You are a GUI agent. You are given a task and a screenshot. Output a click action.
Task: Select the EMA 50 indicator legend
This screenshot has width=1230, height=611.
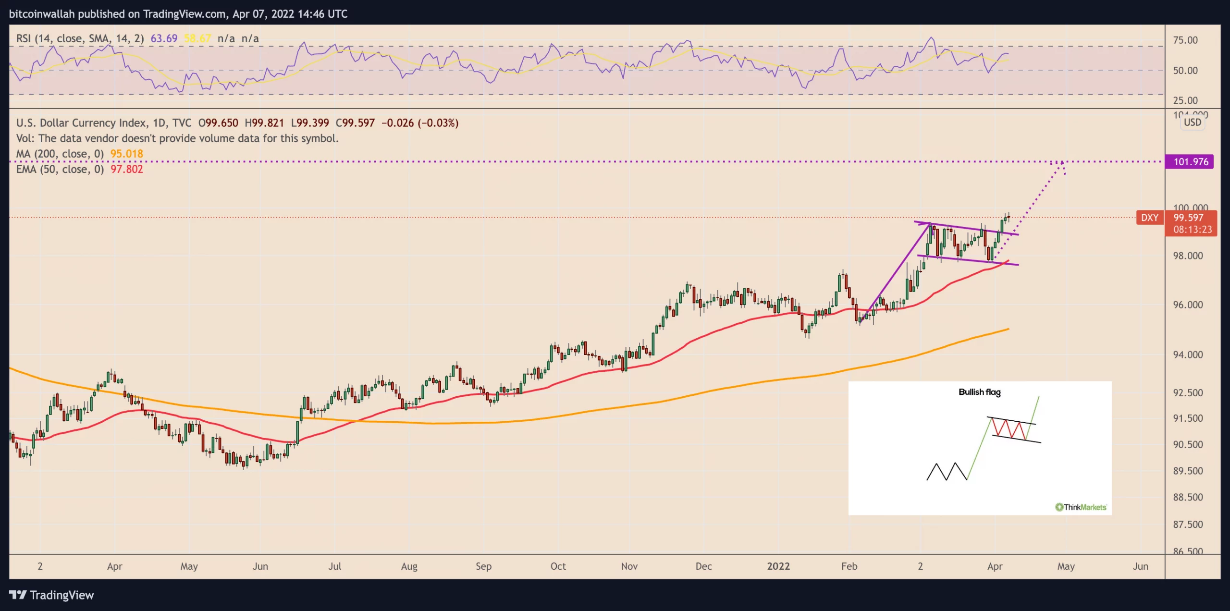click(x=60, y=169)
